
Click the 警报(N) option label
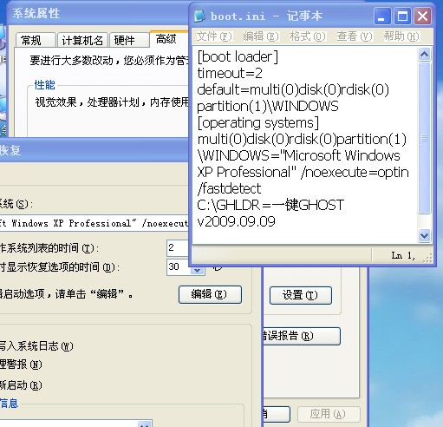click(x=21, y=365)
